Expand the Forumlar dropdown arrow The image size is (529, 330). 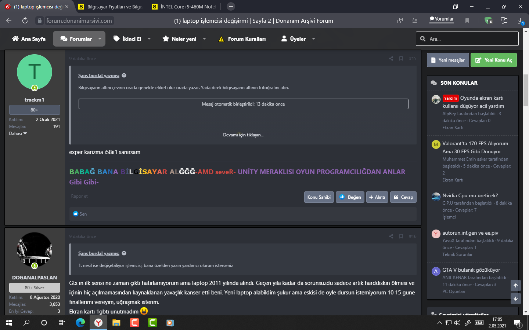(100, 39)
